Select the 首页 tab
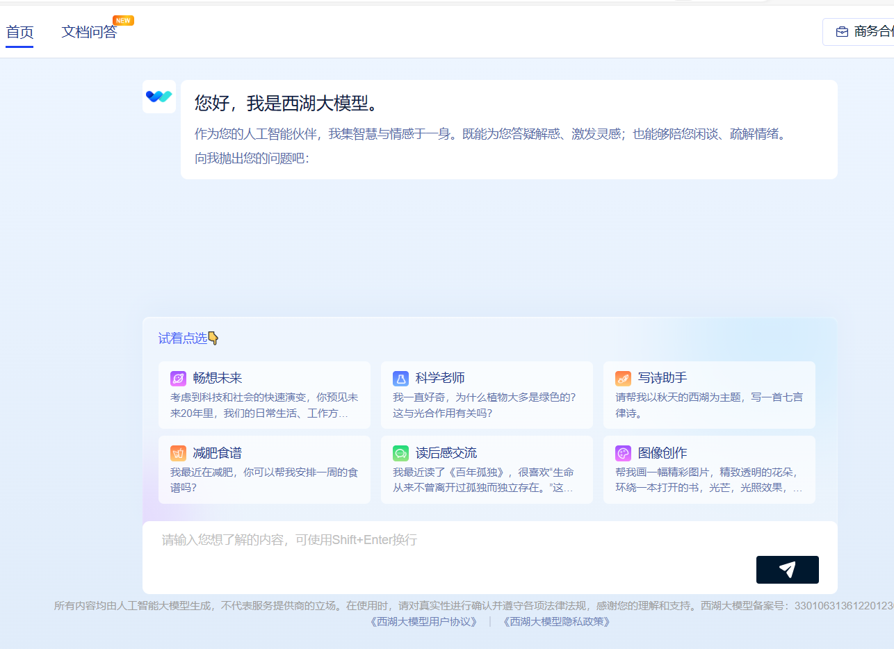Viewport: 894px width, 649px height. pyautogui.click(x=19, y=32)
